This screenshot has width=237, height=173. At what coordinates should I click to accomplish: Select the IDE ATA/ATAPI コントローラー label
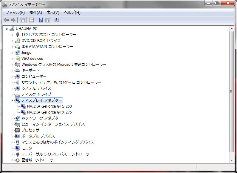click(x=47, y=47)
